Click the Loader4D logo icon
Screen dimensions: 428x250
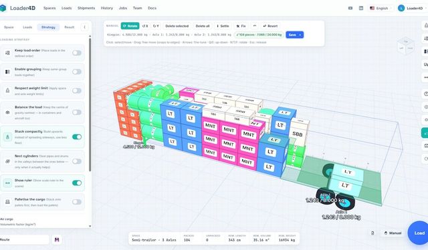point(3,8)
